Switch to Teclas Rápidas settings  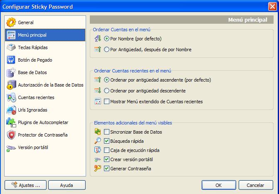pos(45,47)
